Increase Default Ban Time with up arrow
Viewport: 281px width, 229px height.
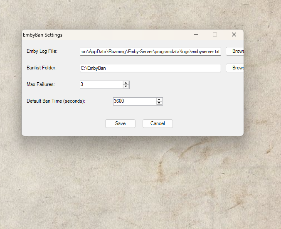[159, 99]
